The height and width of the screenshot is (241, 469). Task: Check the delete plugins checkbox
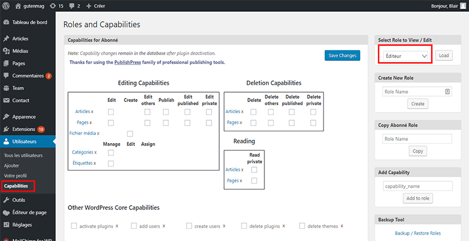pyautogui.click(x=244, y=226)
